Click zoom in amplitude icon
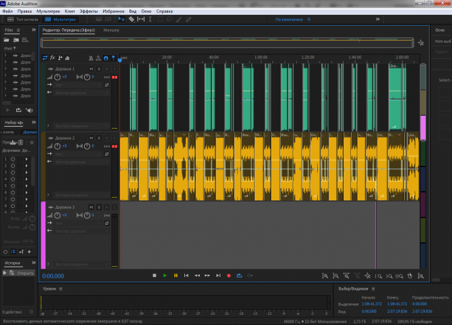Viewport: 452px width, 325px height. [x=325, y=276]
